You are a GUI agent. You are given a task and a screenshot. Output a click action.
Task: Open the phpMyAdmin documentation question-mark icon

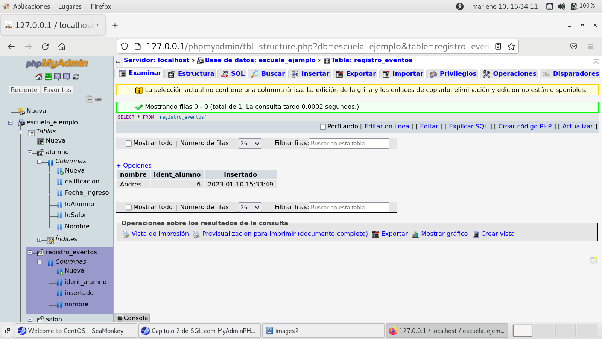coord(57,77)
